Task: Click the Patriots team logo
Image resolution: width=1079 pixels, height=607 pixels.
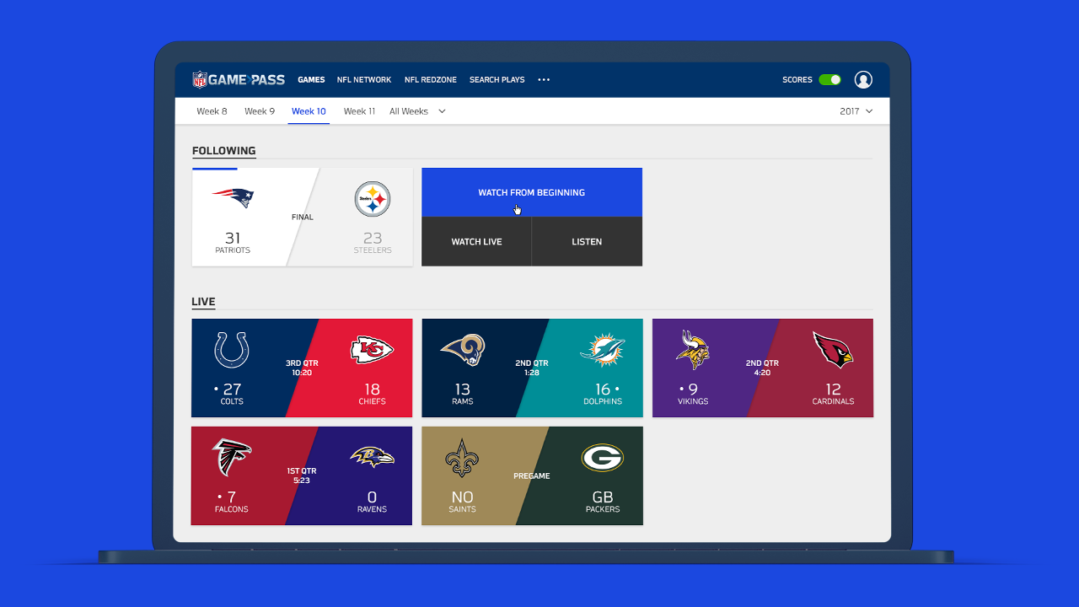Action: click(x=233, y=199)
